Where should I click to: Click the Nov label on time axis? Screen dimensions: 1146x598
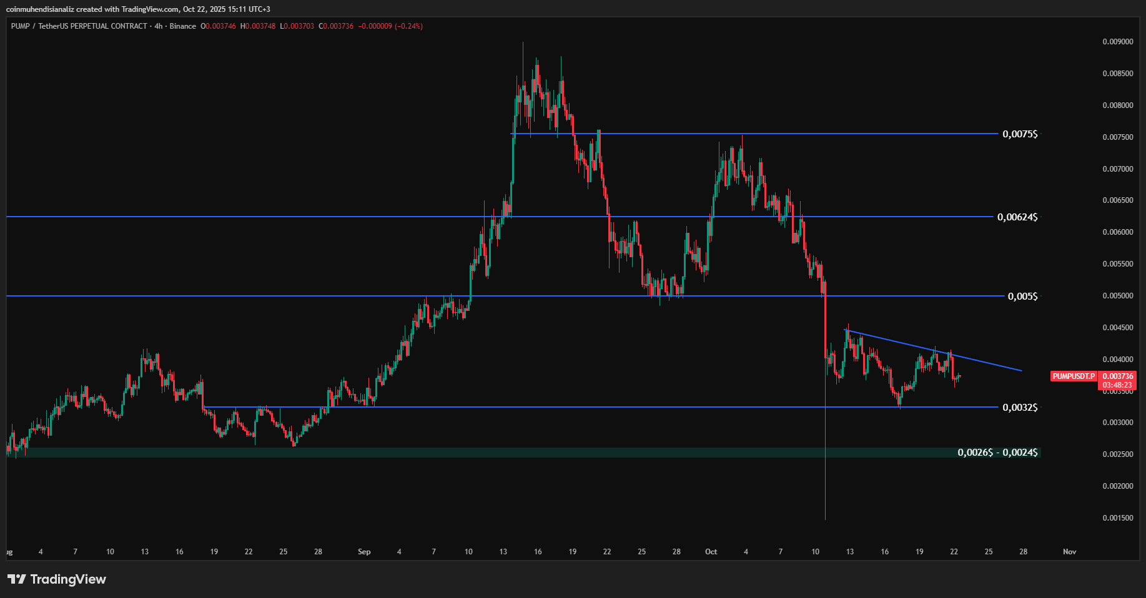1069,552
